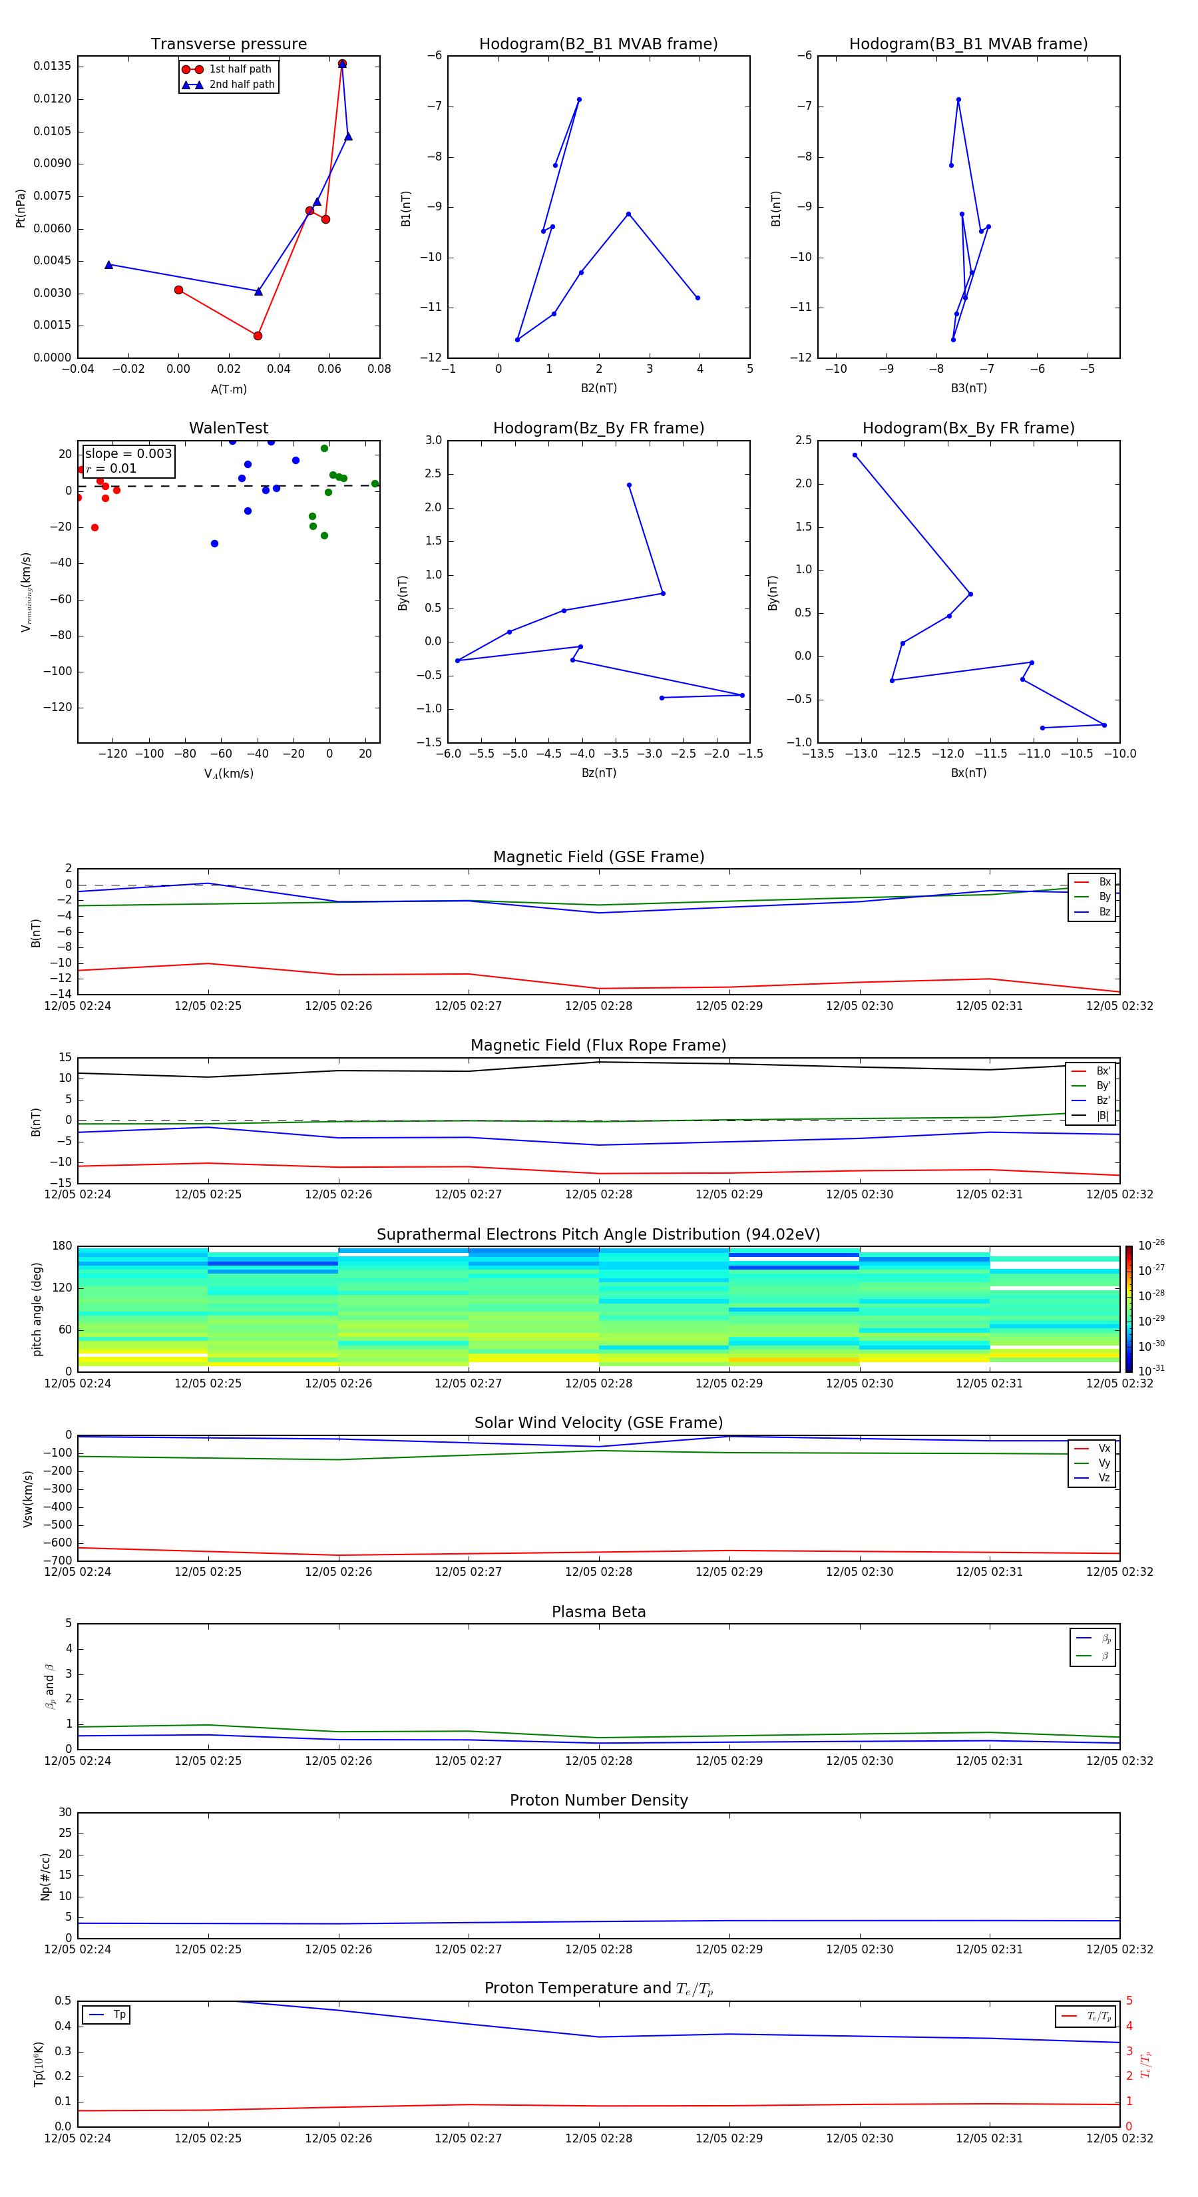Click the "Magnetic Field (GSE Frame)" title

598,857
